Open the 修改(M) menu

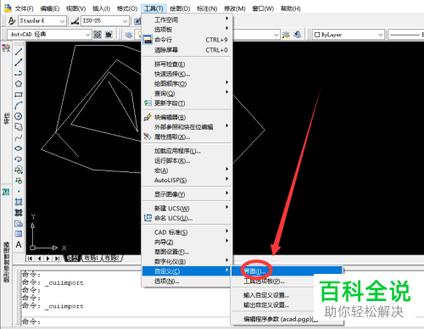(235, 8)
